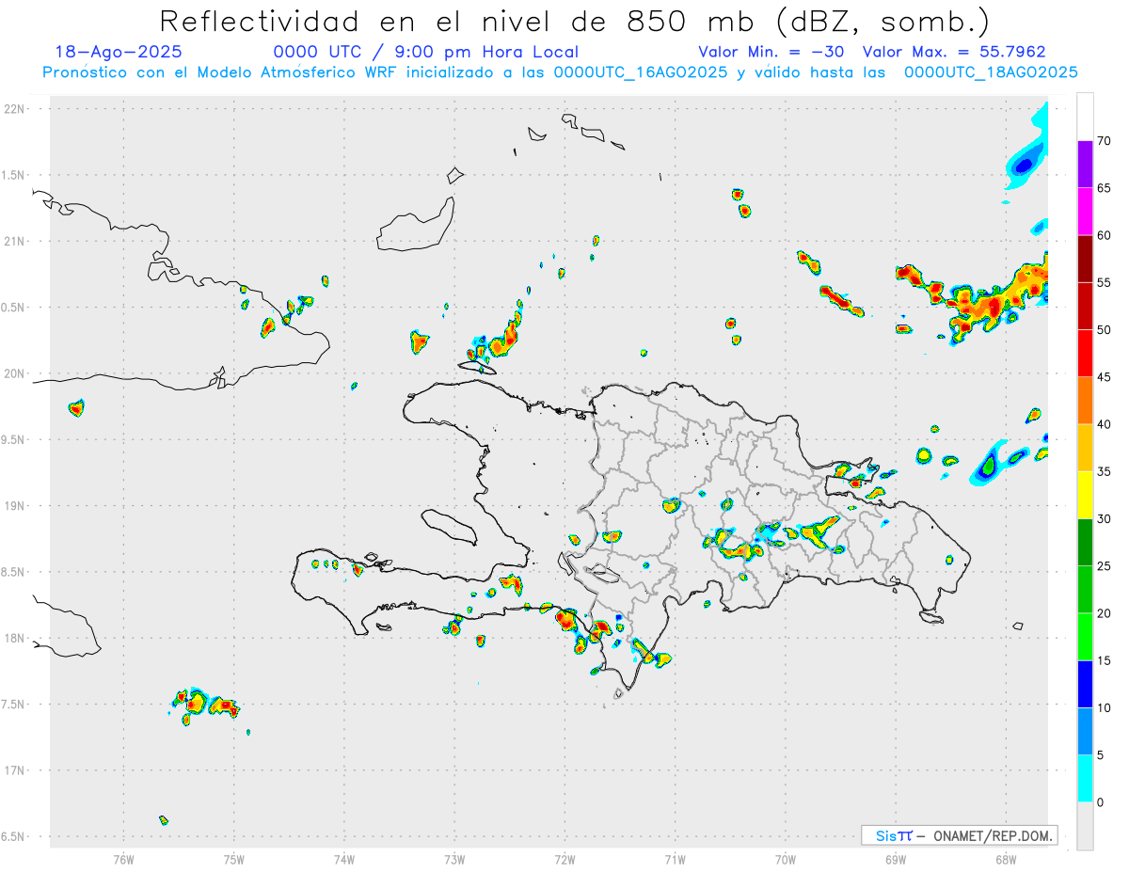The image size is (1129, 872).
Task: Click the 19N latitude axis label
Action: (16, 506)
